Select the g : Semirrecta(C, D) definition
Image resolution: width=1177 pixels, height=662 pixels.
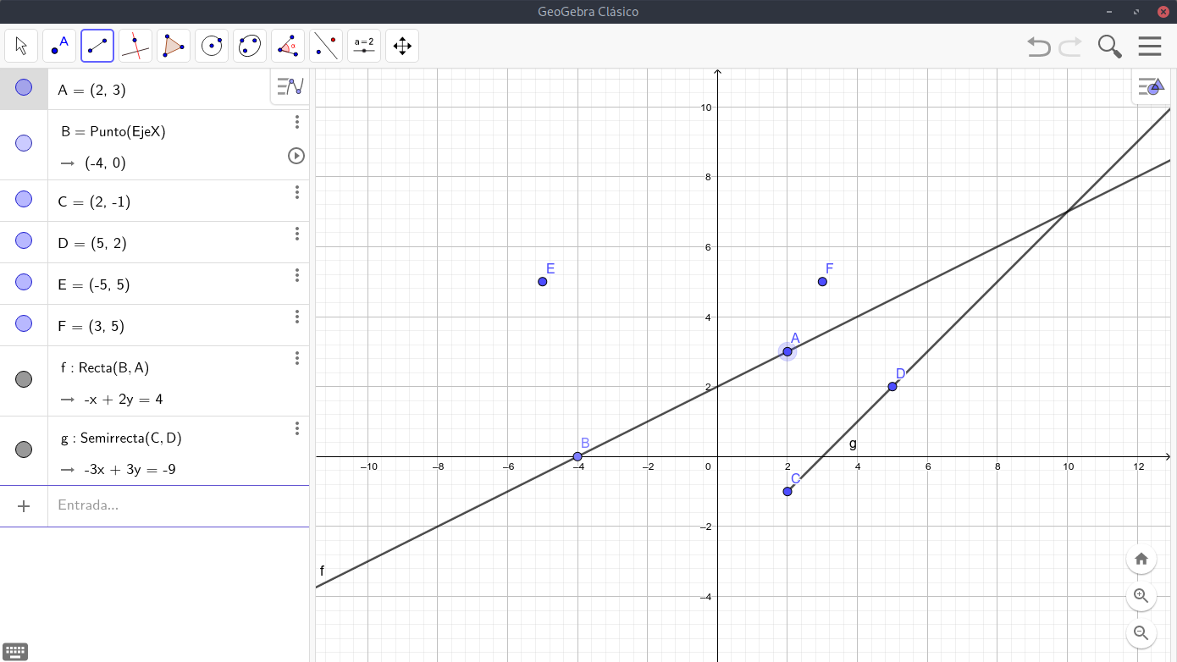click(x=121, y=438)
